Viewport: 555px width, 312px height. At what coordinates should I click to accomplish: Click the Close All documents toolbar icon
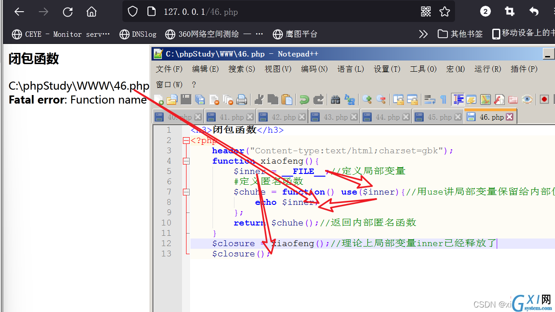pos(228,100)
